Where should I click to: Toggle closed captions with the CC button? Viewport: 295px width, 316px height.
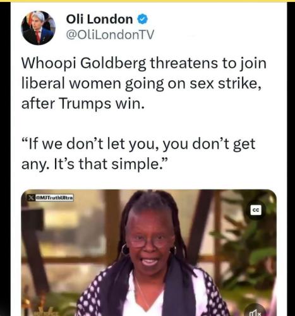click(x=256, y=210)
